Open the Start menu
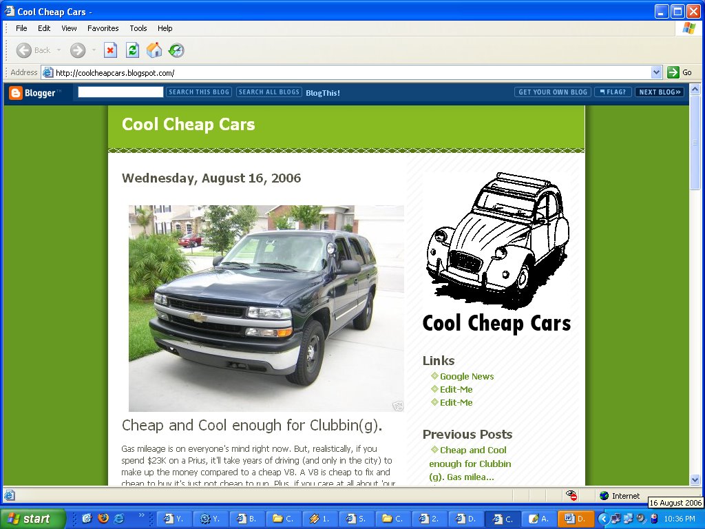 pos(32,519)
